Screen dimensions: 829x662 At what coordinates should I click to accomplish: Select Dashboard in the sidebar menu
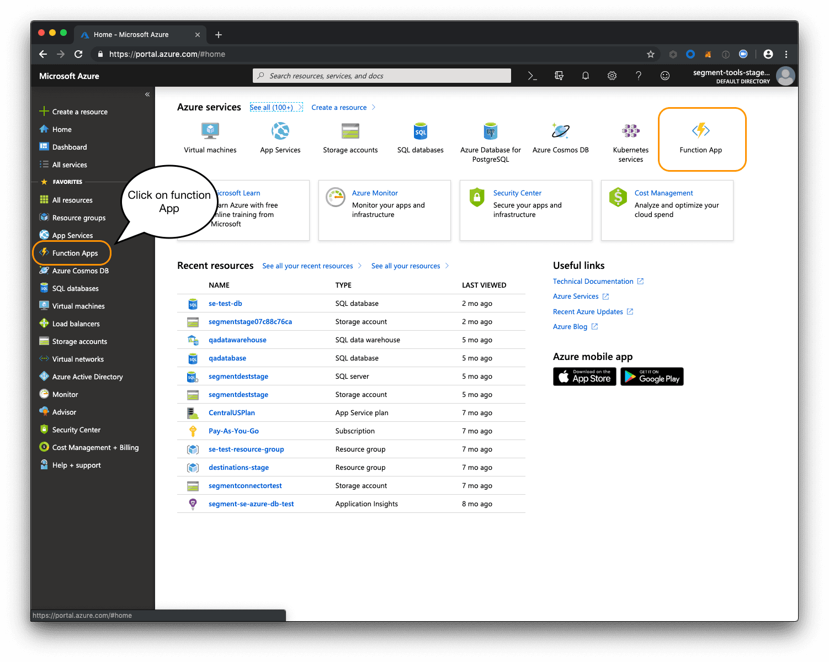point(70,147)
